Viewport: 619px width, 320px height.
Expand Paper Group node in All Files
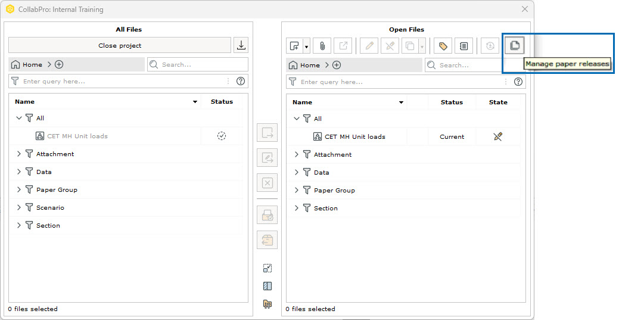coord(19,189)
